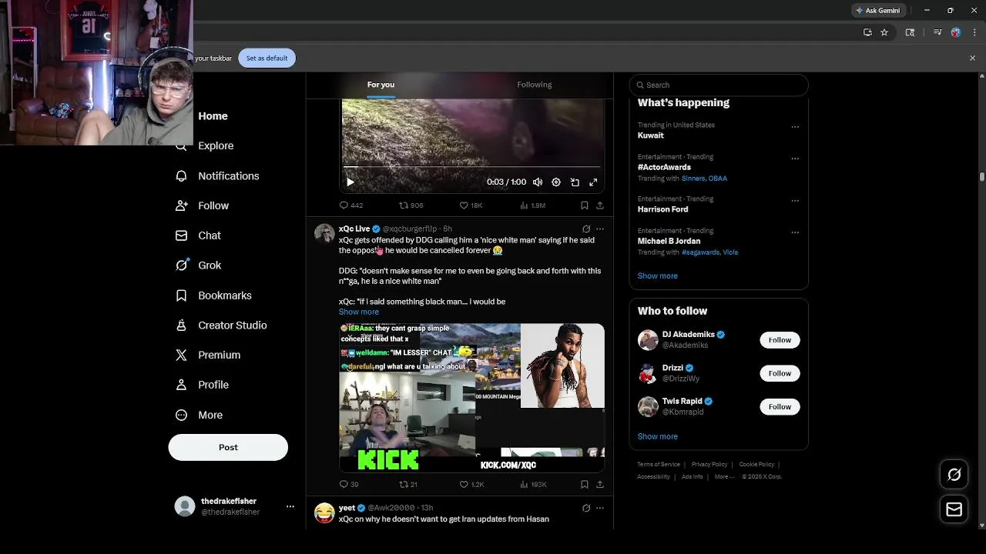
Task: Click the Notifications bell icon
Action: 181,176
